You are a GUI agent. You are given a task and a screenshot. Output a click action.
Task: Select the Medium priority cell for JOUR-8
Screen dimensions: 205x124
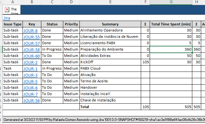pyautogui.click(x=72, y=30)
